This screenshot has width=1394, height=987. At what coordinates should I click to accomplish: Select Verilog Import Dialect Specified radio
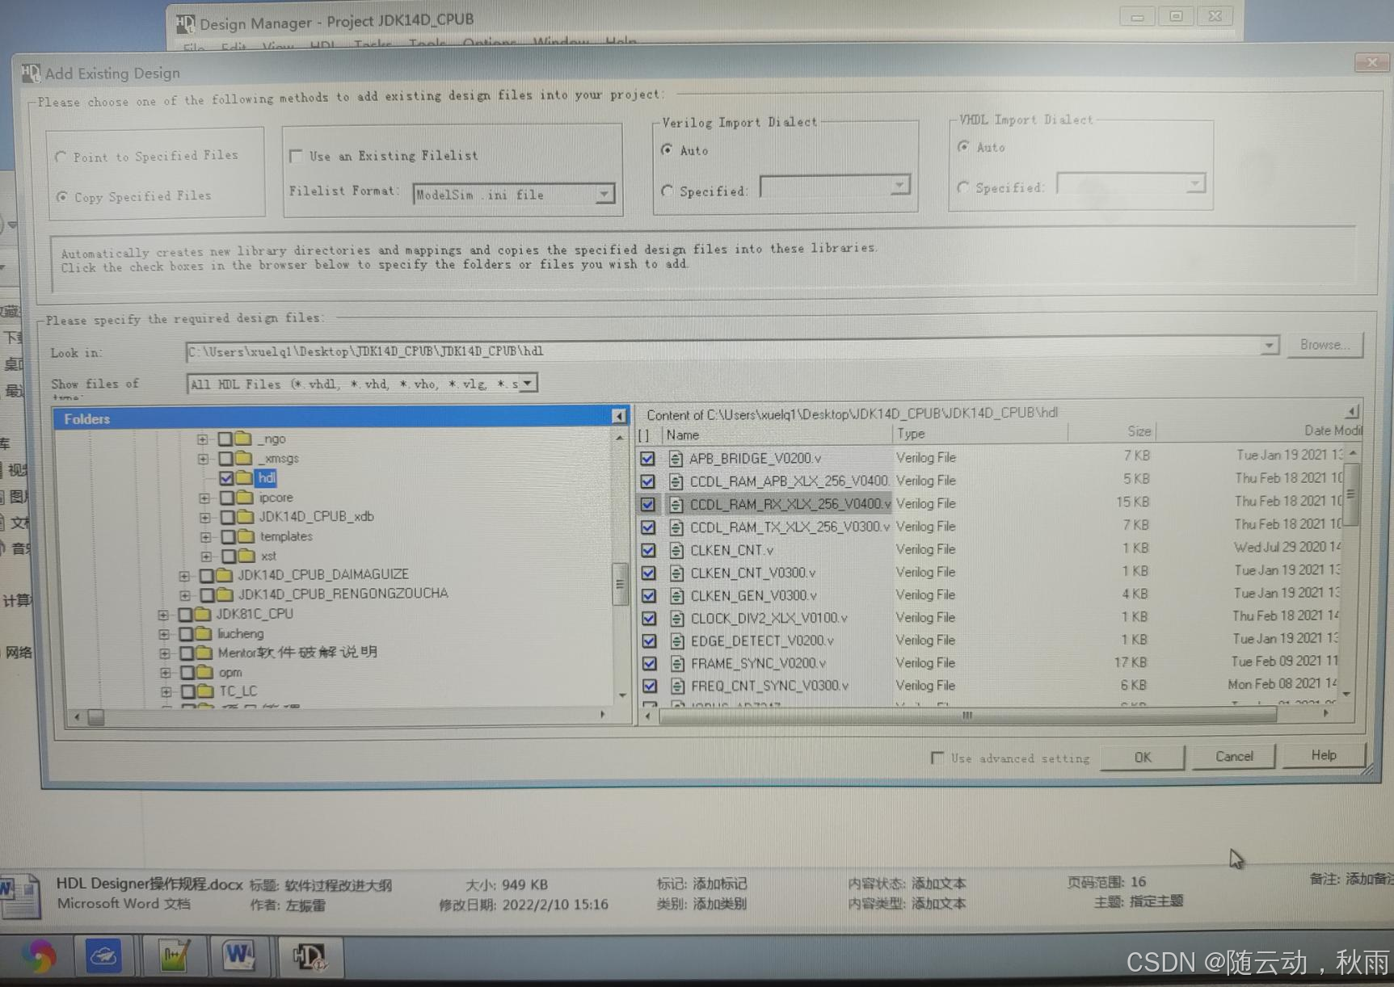point(667,191)
